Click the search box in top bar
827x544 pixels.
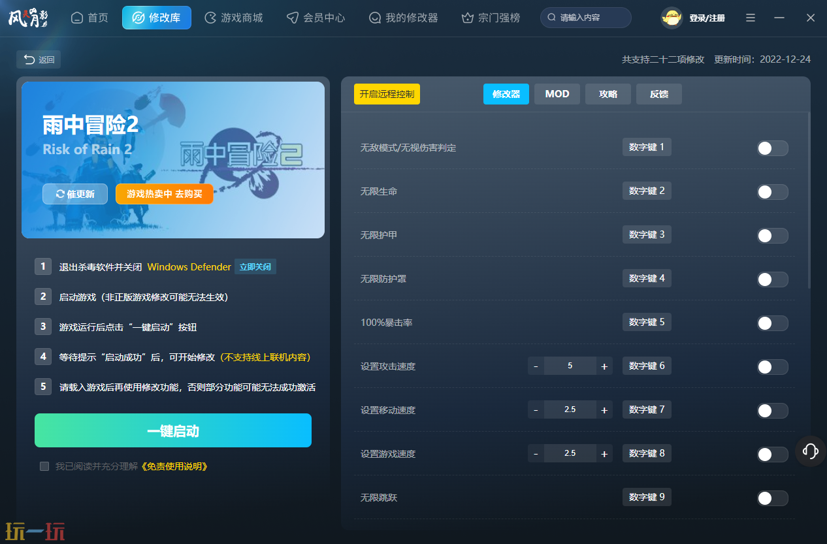[586, 18]
